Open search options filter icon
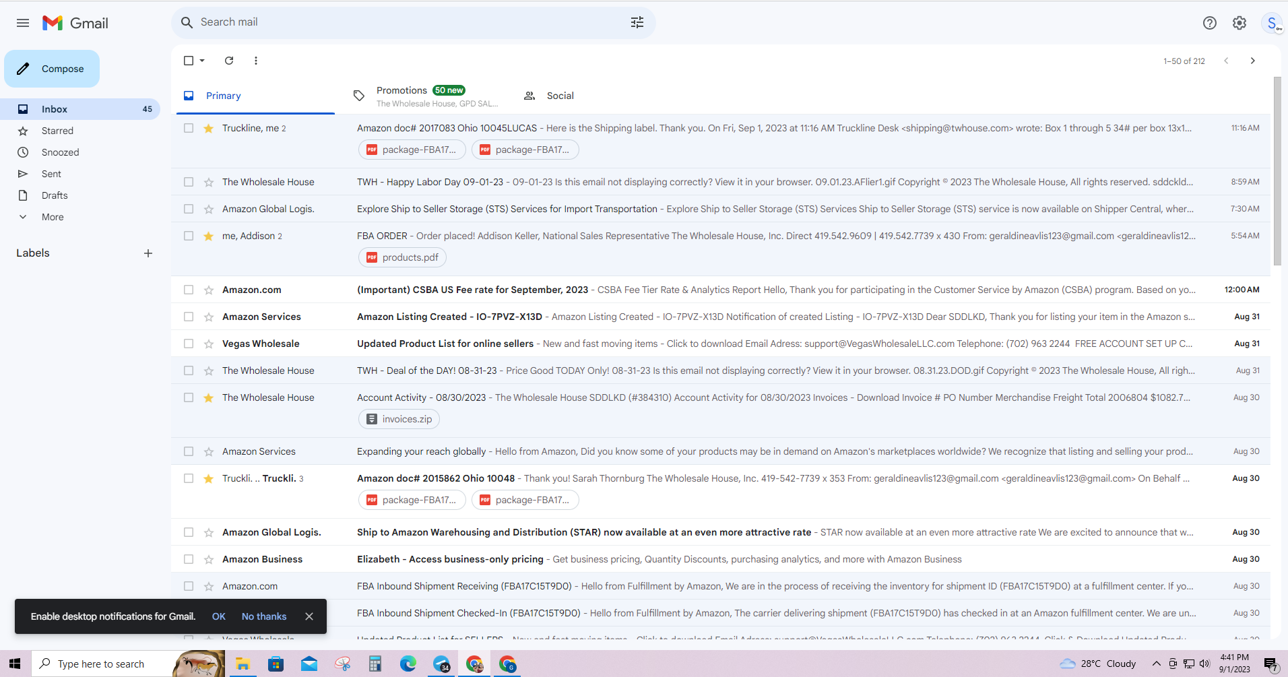The height and width of the screenshot is (677, 1288). tap(637, 22)
